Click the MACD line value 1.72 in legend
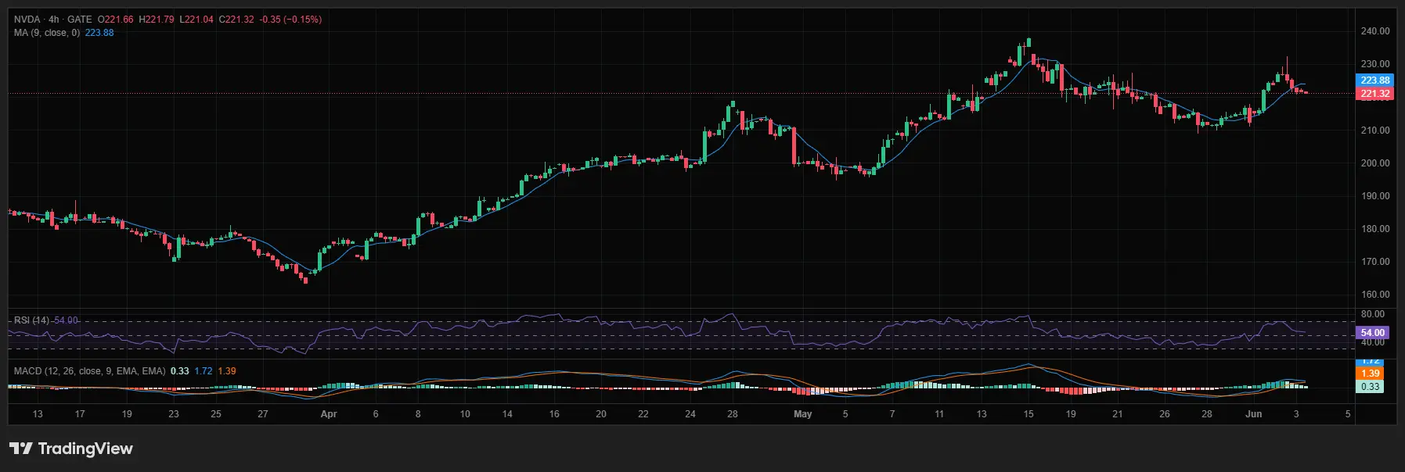This screenshot has height=472, width=1405. coord(204,371)
